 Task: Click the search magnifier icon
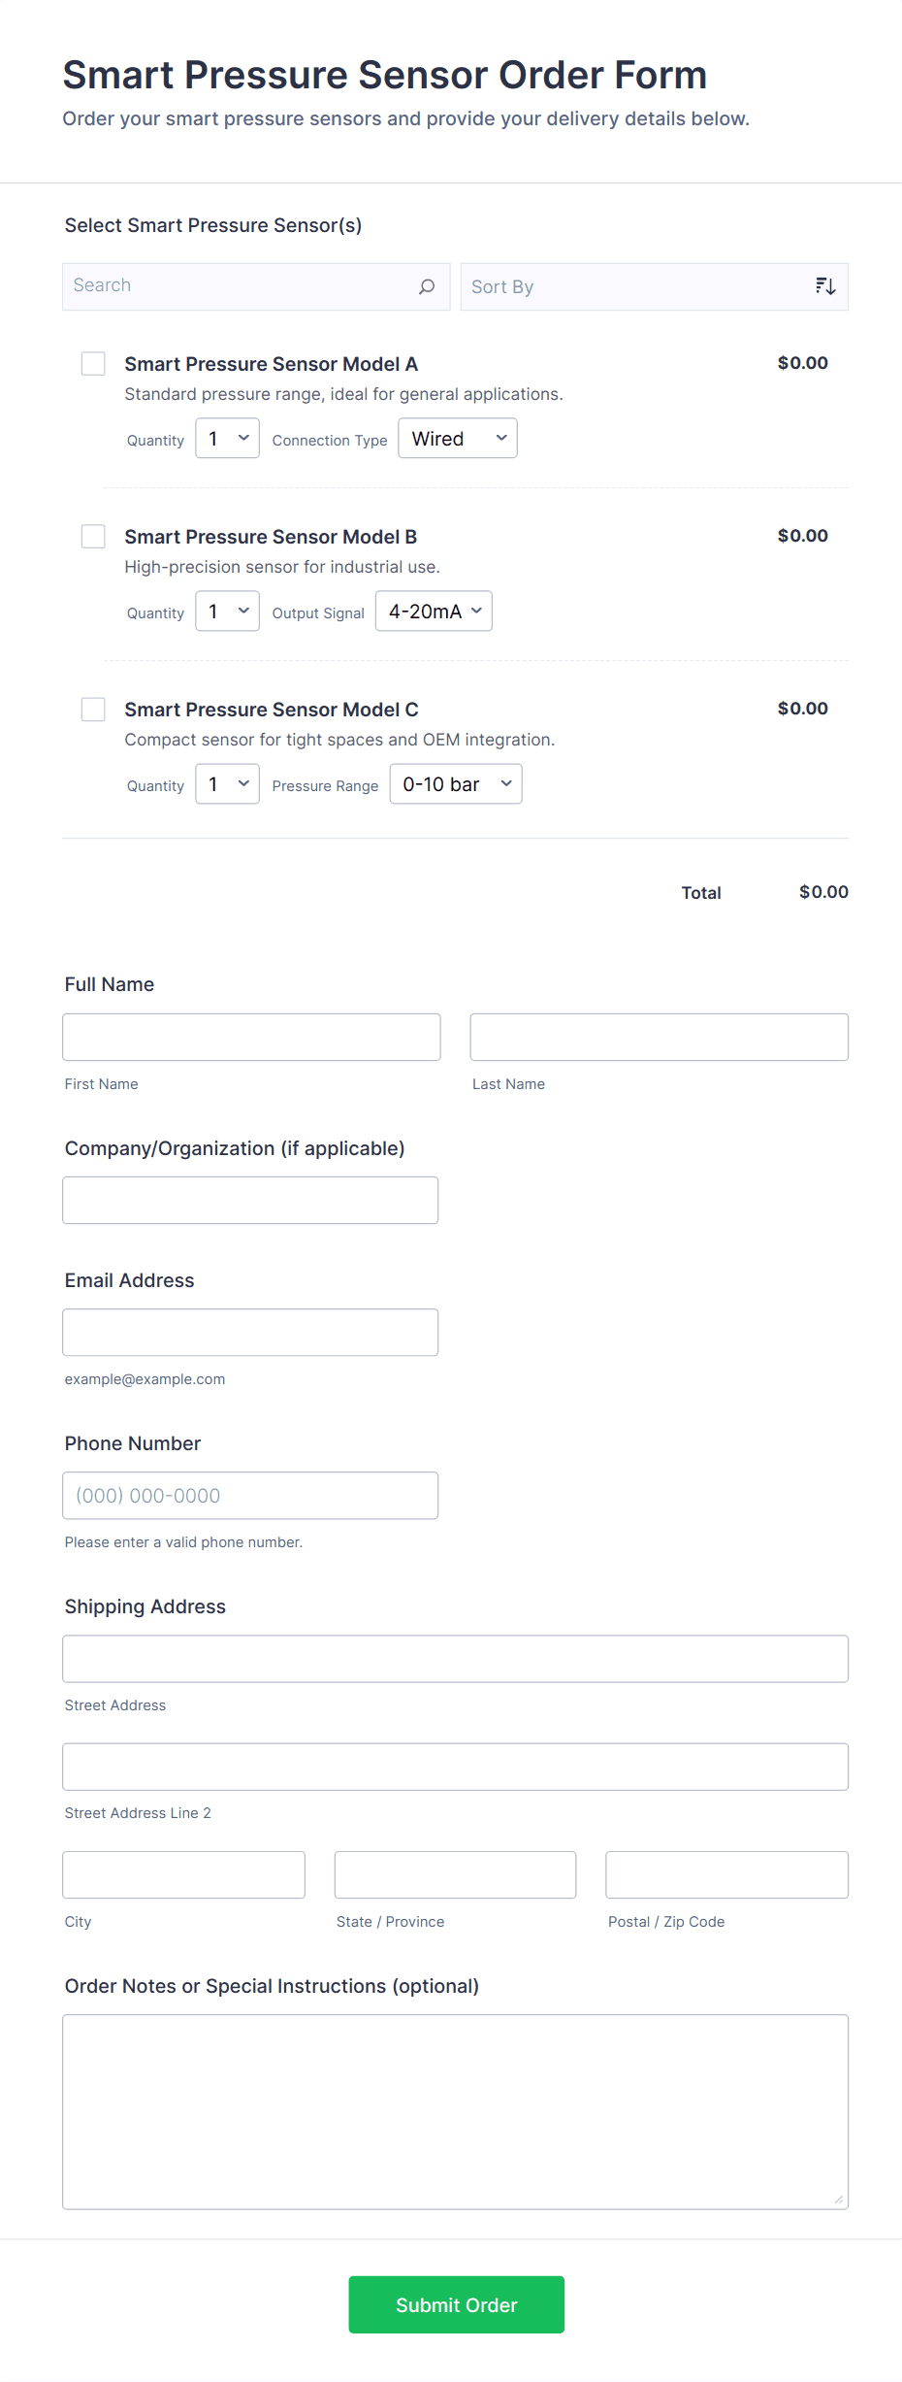pos(427,286)
